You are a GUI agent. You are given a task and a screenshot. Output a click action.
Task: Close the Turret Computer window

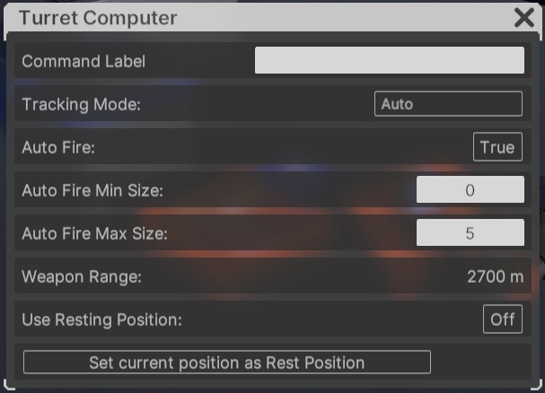pyautogui.click(x=524, y=17)
